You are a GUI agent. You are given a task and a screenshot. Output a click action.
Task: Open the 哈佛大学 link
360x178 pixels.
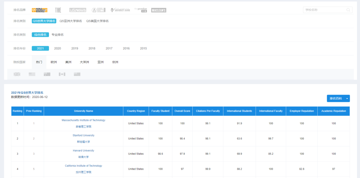click(84, 157)
